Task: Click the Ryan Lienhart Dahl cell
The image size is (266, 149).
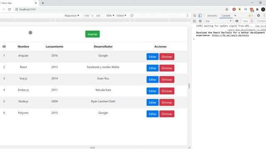Action: 103,101
